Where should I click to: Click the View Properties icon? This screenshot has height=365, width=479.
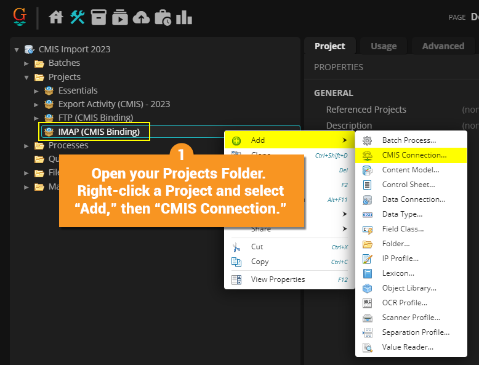(x=236, y=279)
